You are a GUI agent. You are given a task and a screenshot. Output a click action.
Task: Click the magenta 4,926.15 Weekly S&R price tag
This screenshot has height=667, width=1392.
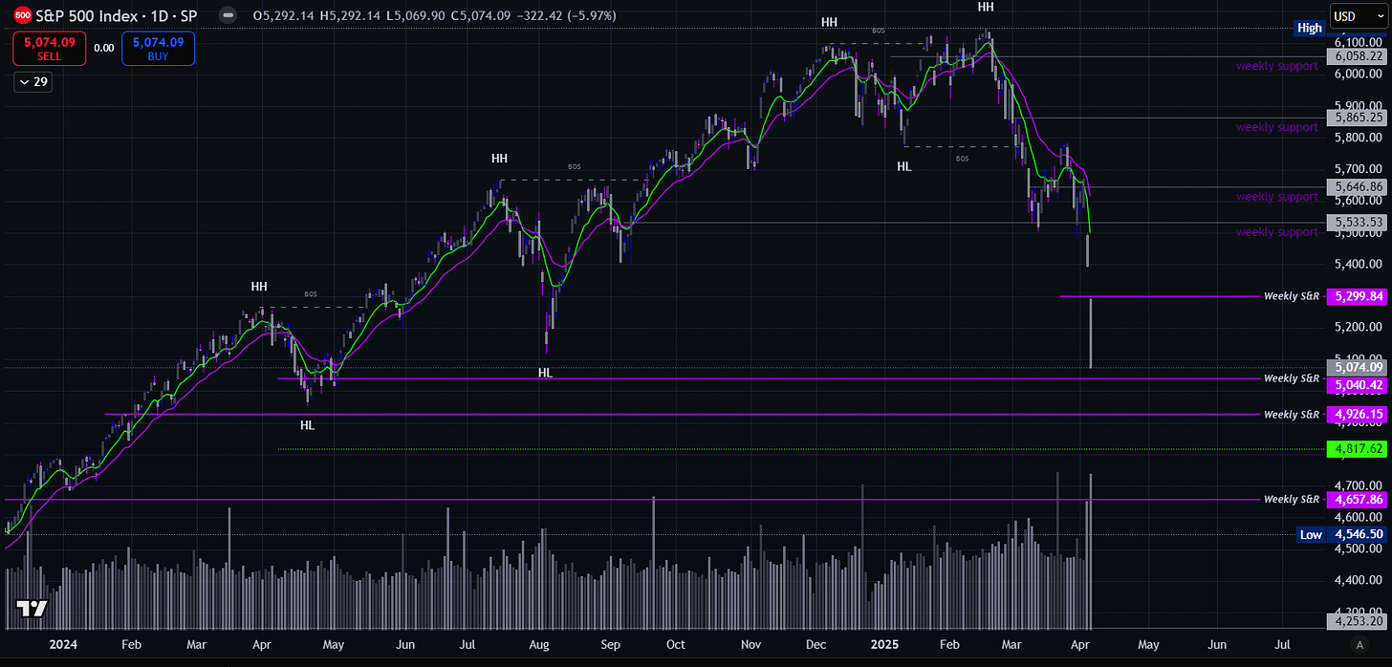pos(1356,415)
